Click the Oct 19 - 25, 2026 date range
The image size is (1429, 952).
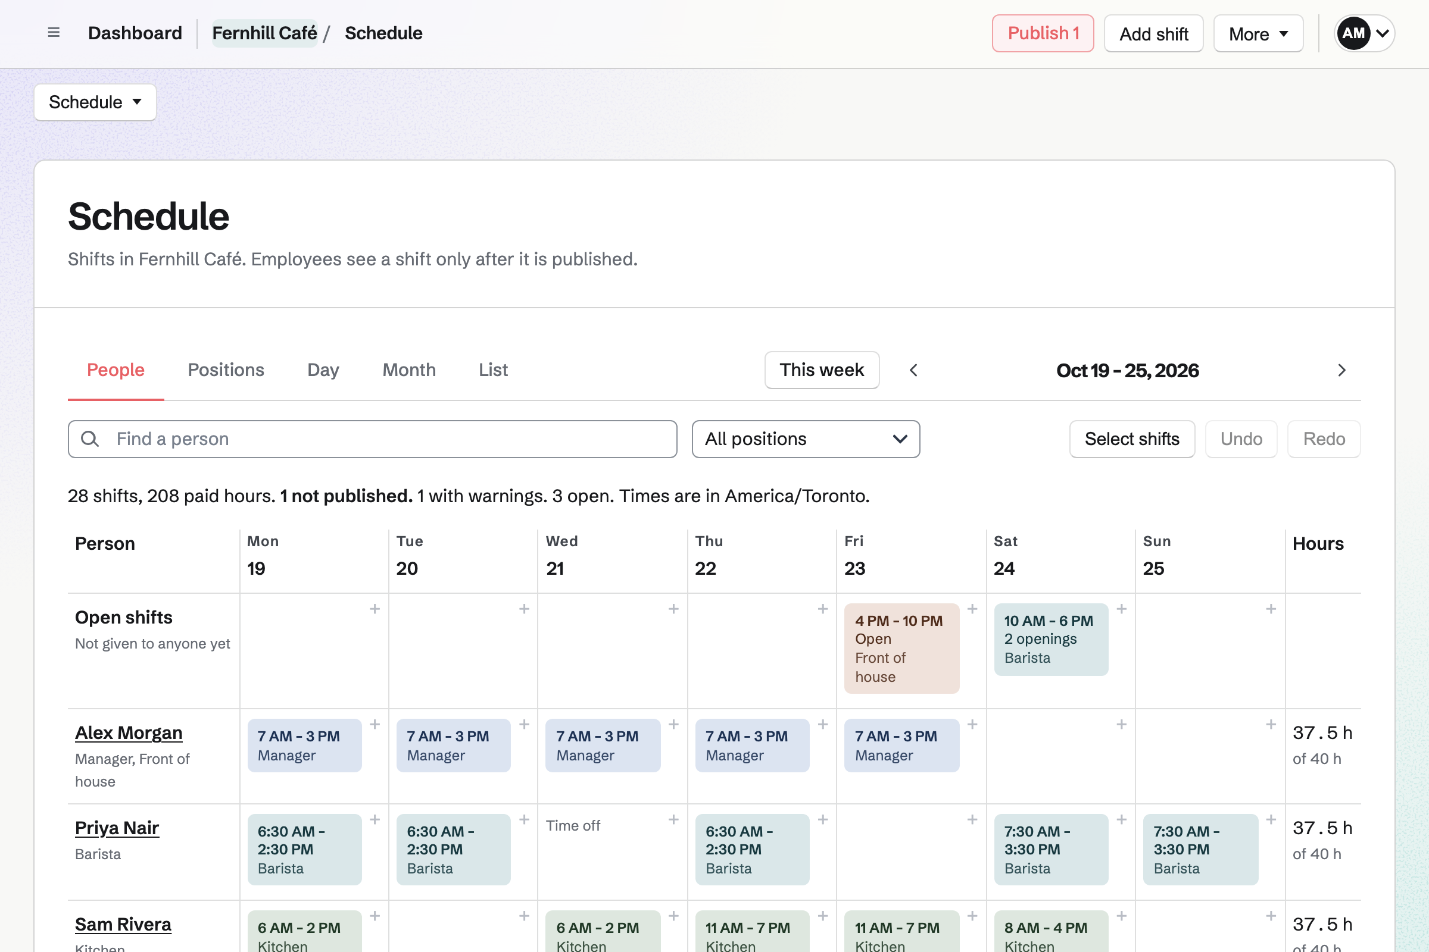pyautogui.click(x=1127, y=370)
